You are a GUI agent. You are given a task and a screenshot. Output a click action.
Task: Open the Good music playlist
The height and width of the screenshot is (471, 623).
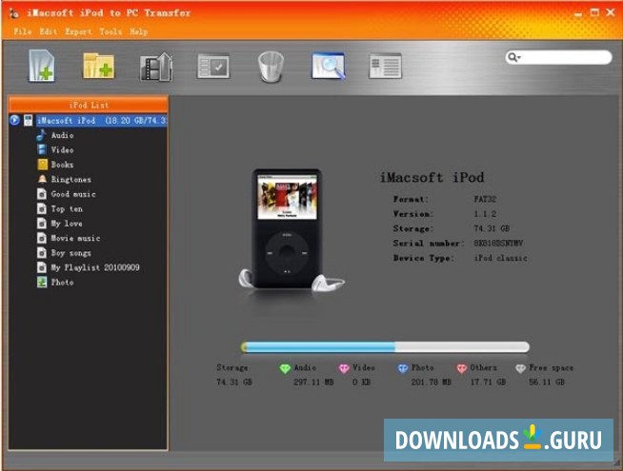[73, 194]
